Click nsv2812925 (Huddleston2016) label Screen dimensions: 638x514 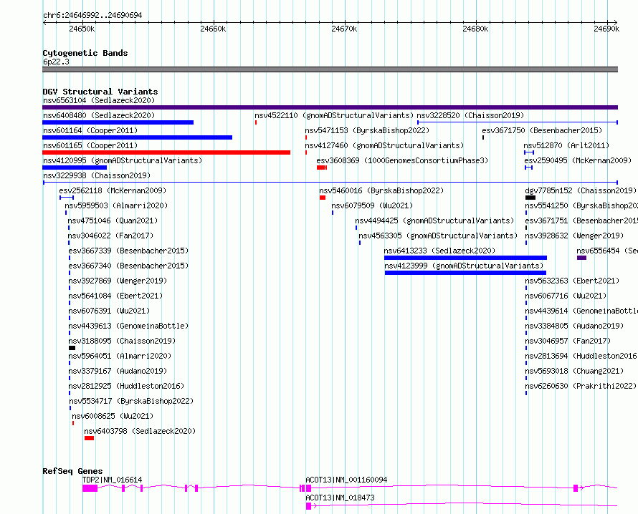pyautogui.click(x=126, y=386)
